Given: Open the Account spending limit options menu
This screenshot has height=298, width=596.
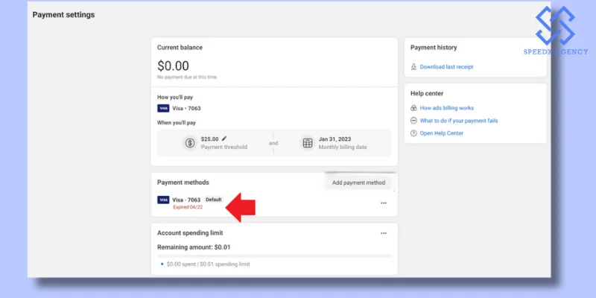Looking at the screenshot, I should pyautogui.click(x=384, y=232).
